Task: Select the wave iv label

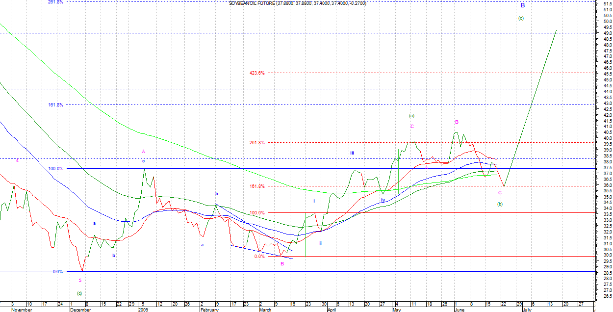Action: click(383, 200)
